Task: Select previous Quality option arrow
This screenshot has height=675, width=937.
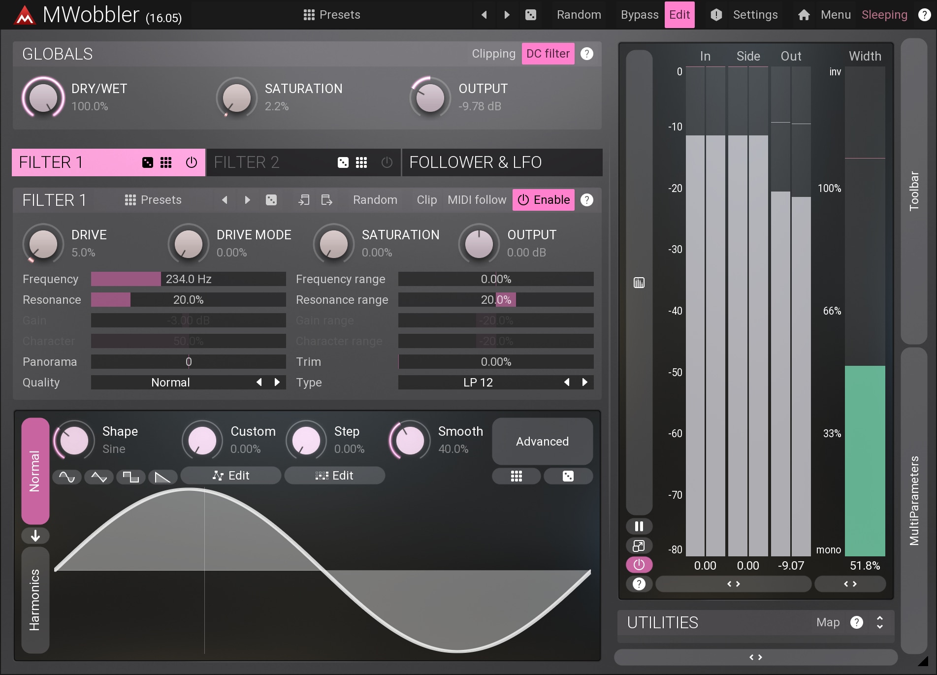Action: [x=259, y=382]
